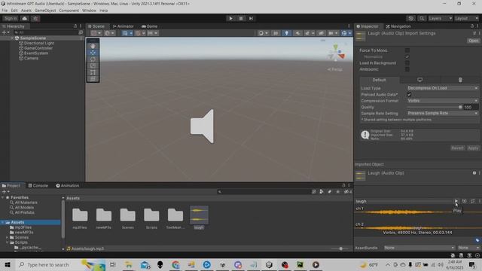Enable the Ambisonic checkbox
This screenshot has height=271, width=482.
click(x=407, y=69)
